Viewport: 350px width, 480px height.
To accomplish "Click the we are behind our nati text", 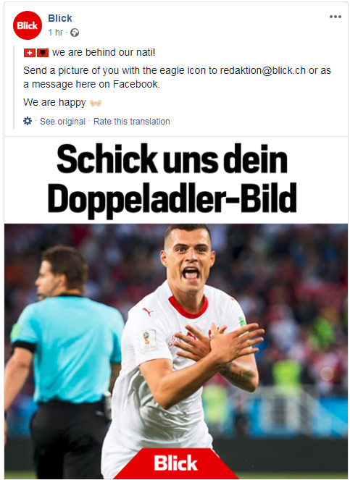I will pos(104,53).
